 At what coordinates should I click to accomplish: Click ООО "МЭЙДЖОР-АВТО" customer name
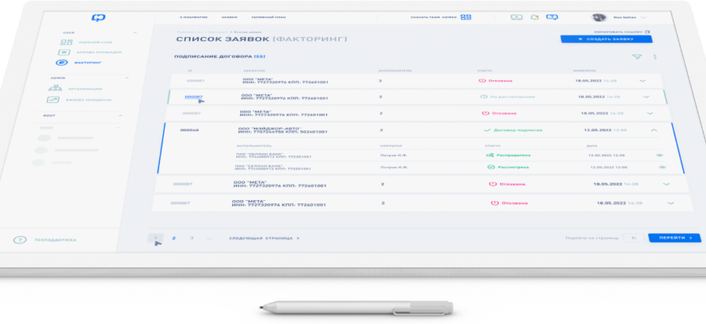tap(269, 129)
